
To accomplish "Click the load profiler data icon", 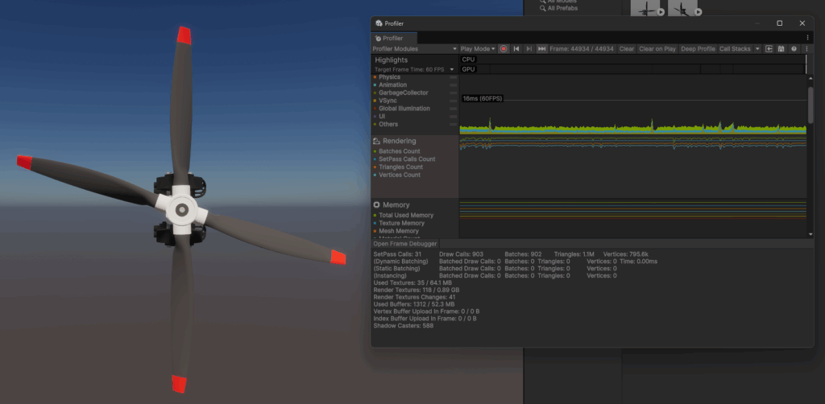I will (x=769, y=49).
